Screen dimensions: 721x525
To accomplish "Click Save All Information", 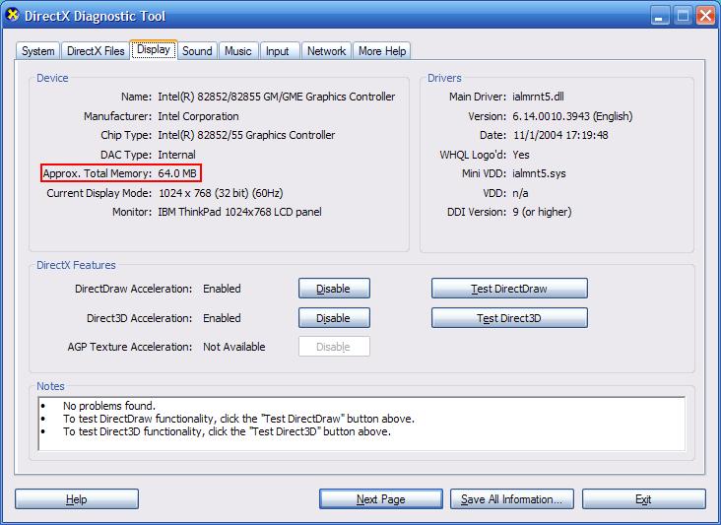I will point(512,499).
